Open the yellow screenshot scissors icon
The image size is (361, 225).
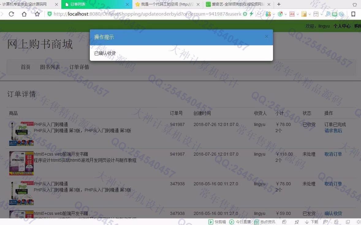[x=304, y=14]
